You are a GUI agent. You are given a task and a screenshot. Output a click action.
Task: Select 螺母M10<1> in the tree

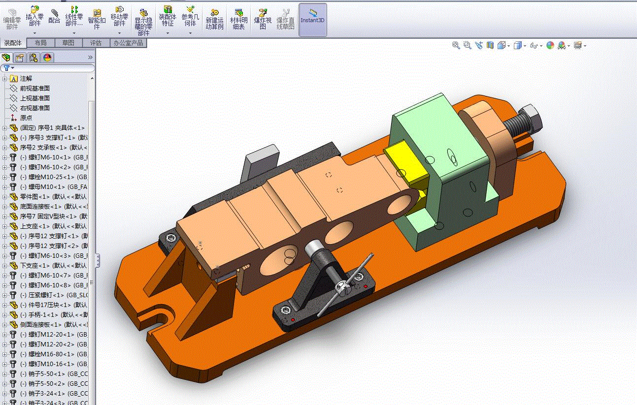point(54,187)
